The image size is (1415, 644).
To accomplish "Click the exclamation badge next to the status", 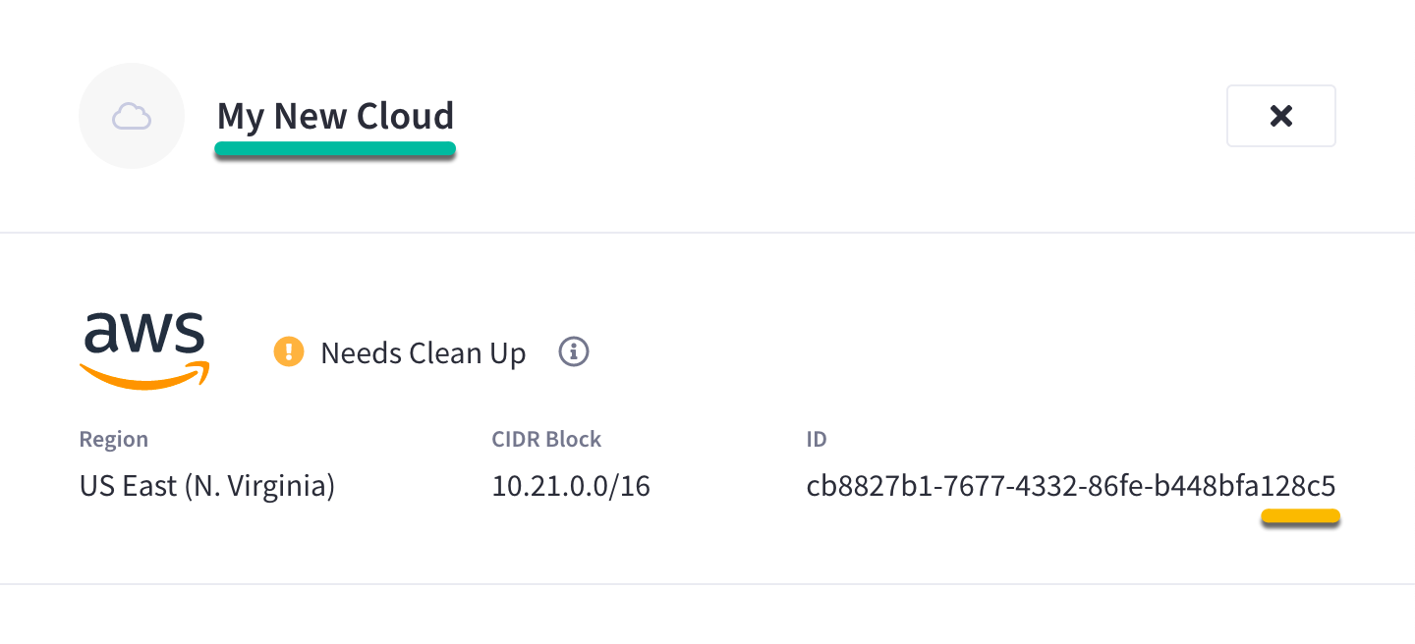I will pyautogui.click(x=288, y=351).
